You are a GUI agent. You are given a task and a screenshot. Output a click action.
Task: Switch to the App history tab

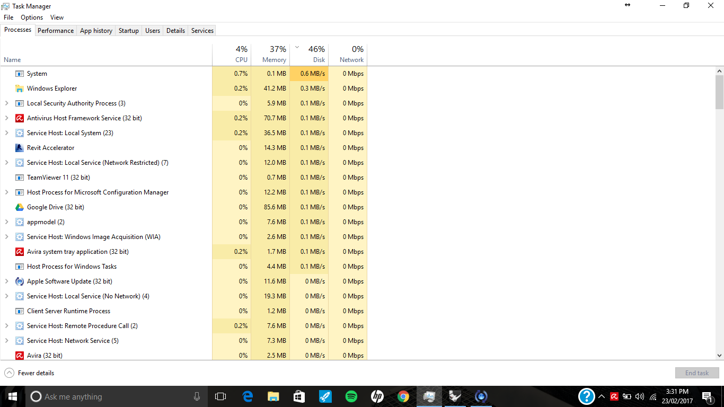(x=96, y=31)
